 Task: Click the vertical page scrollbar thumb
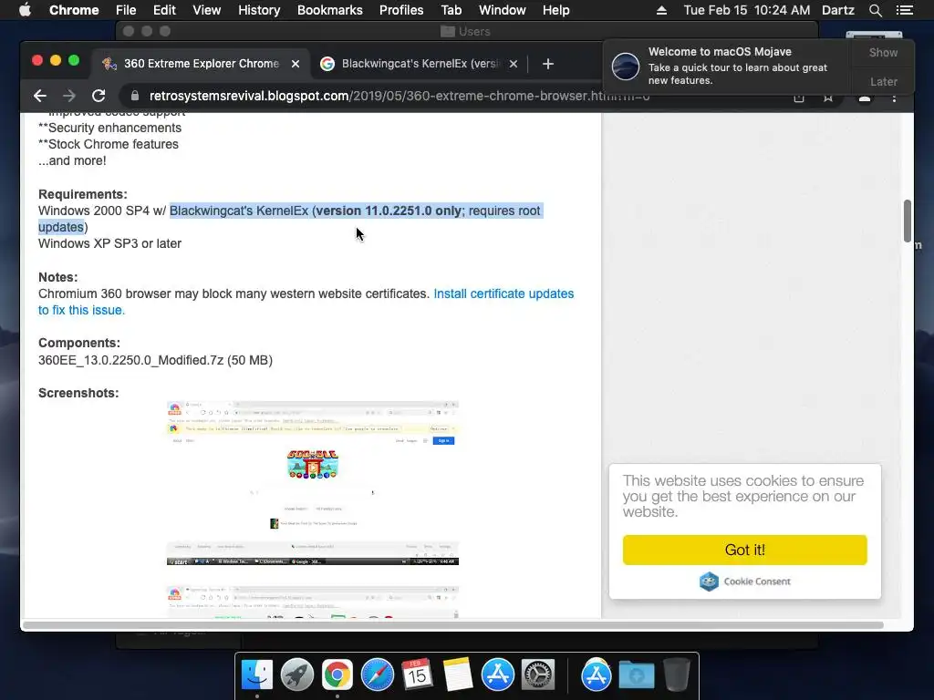[x=908, y=221]
